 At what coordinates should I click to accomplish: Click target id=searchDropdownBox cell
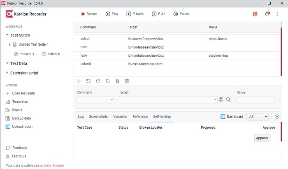click(x=146, y=39)
